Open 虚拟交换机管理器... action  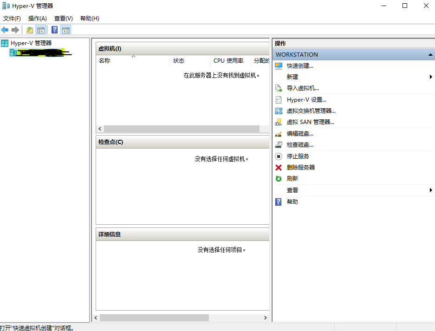(x=311, y=111)
